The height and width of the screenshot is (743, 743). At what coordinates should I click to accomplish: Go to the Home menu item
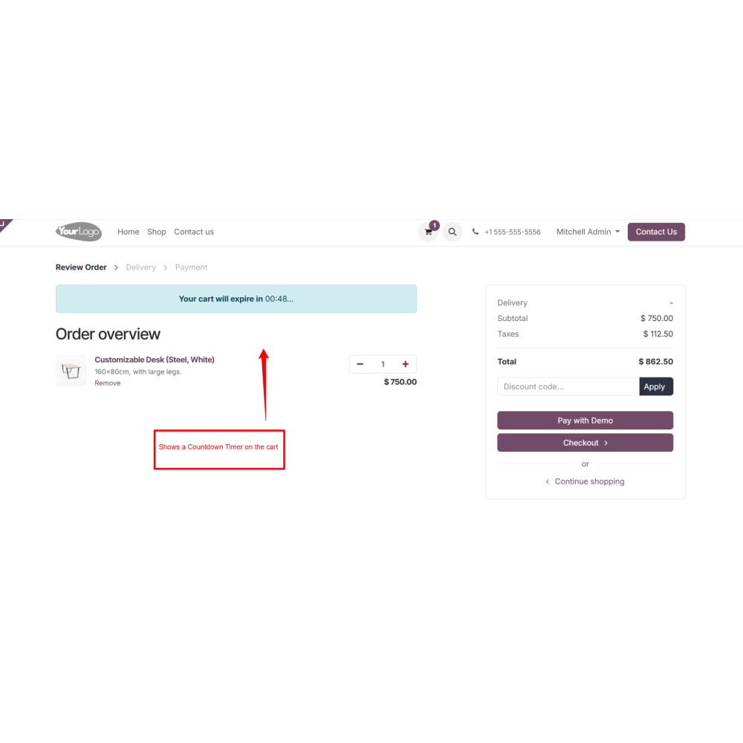(x=129, y=232)
